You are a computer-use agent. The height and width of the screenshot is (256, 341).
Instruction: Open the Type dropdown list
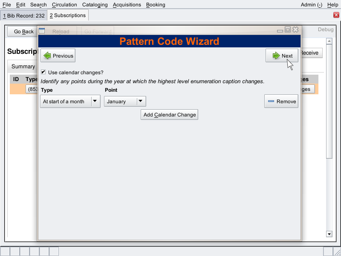tap(95, 101)
